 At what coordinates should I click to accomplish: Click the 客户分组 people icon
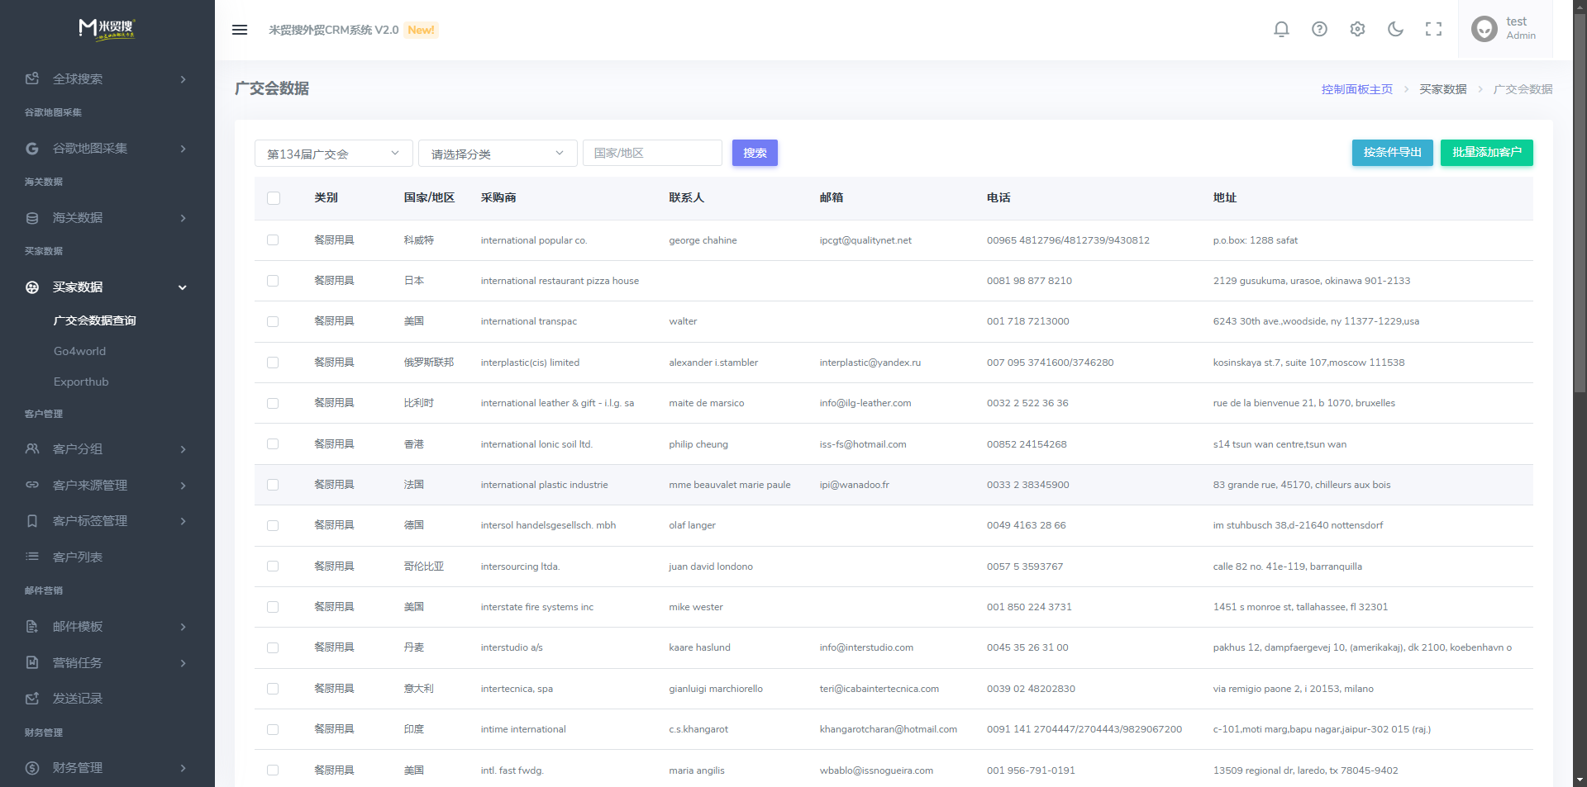coord(32,449)
